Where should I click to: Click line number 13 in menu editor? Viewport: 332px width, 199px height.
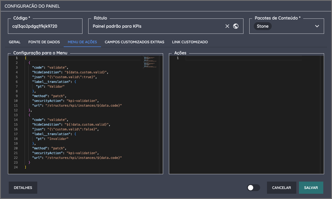coord(16,115)
